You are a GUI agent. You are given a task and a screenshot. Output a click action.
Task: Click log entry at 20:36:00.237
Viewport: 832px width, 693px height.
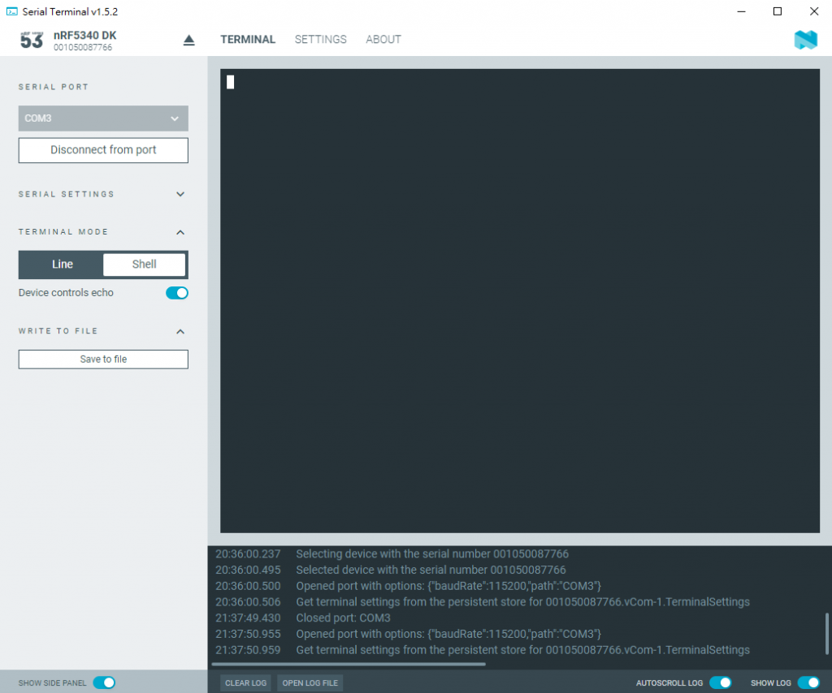[392, 553]
